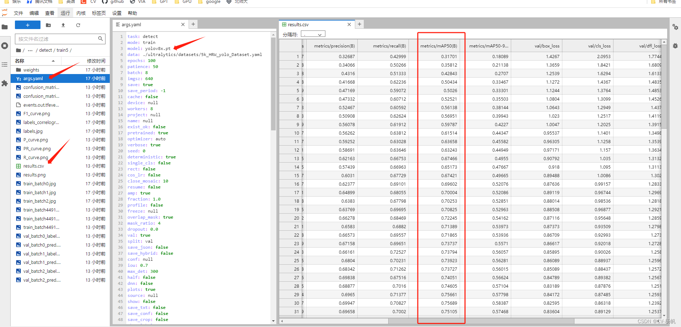Open the property inspector gears icon
The image size is (681, 327).
click(x=675, y=27)
